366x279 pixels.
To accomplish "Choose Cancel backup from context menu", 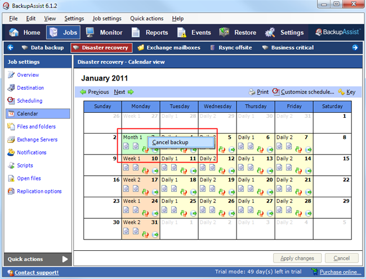I will click(x=181, y=142).
